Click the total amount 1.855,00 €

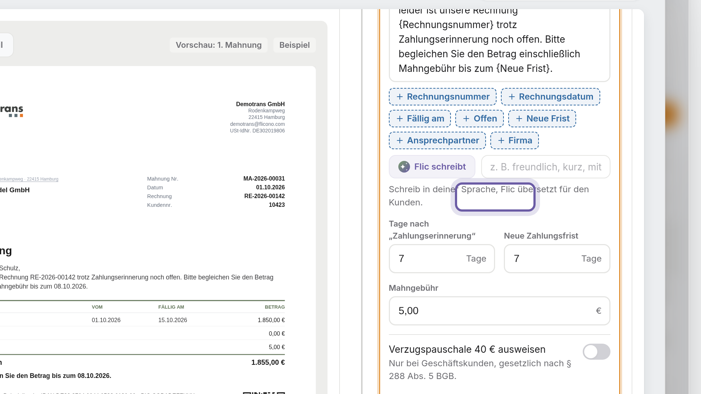click(268, 362)
